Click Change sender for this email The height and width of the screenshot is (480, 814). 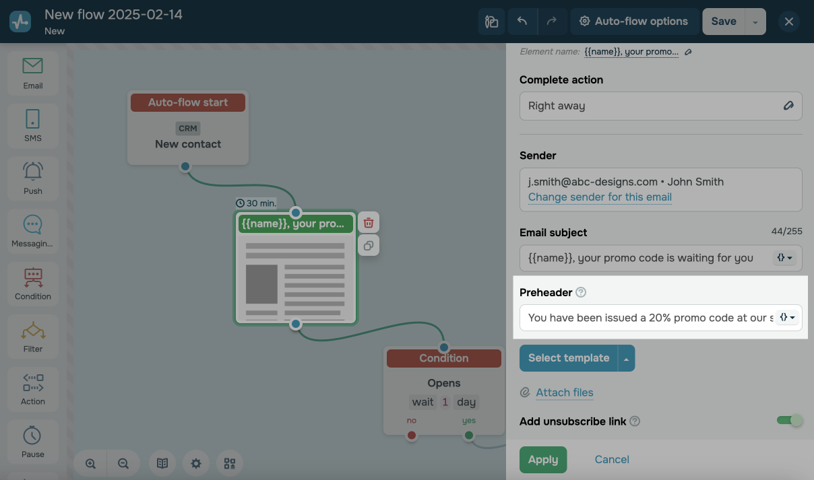pos(600,197)
